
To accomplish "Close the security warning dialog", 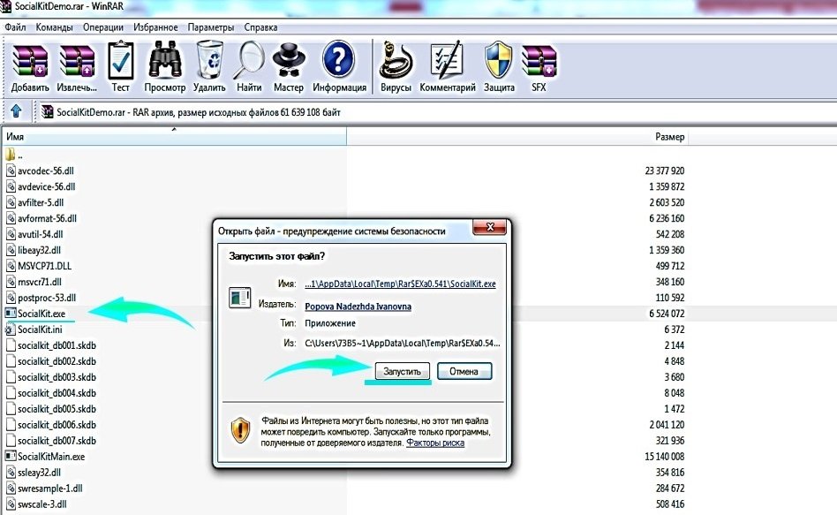I will [490, 227].
